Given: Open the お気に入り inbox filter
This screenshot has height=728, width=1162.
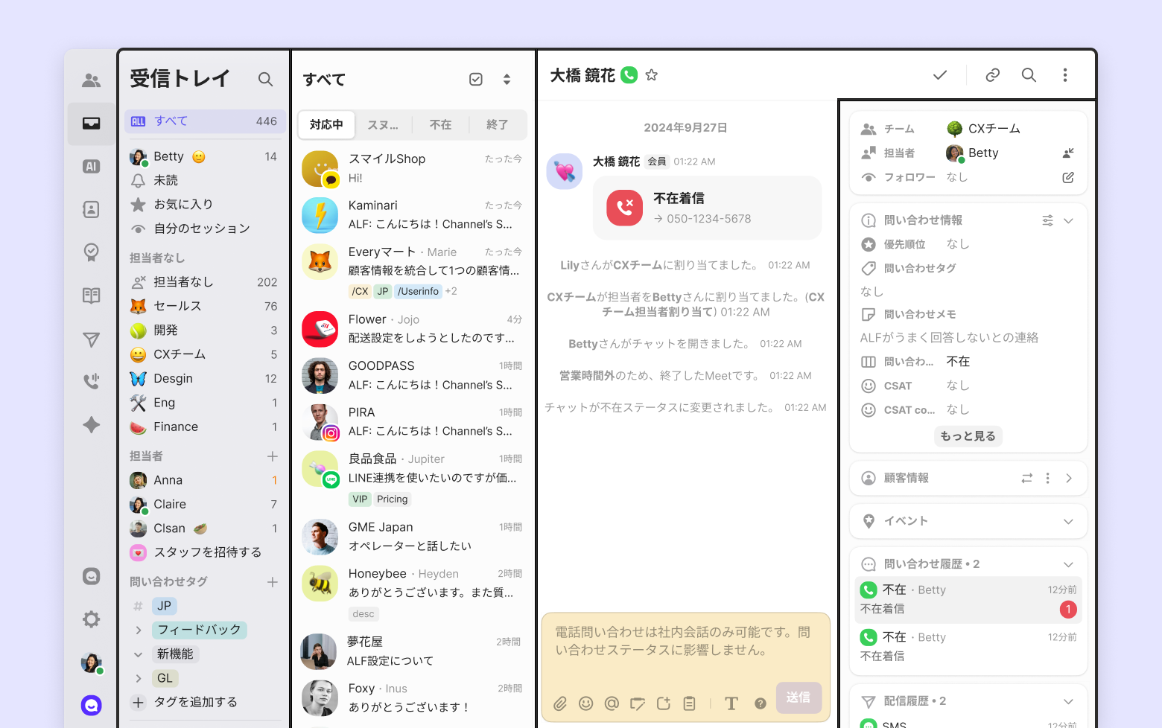Looking at the screenshot, I should [x=204, y=204].
